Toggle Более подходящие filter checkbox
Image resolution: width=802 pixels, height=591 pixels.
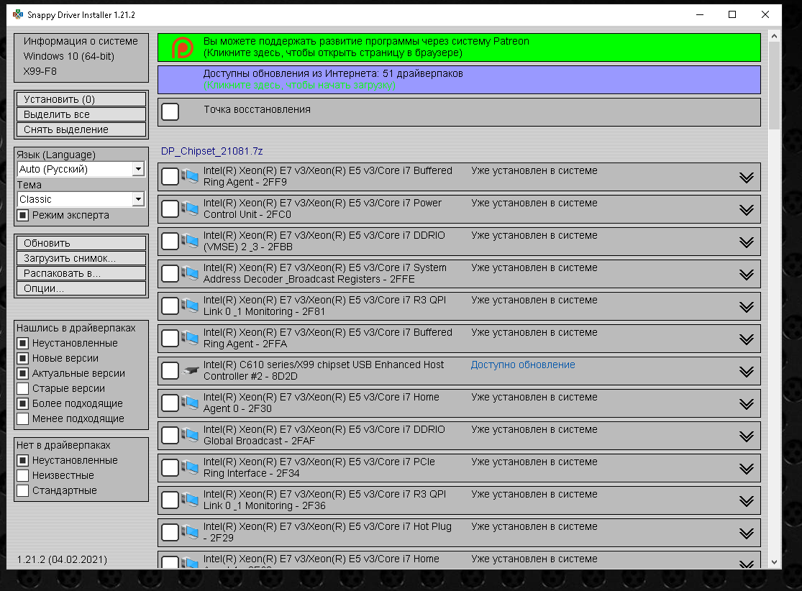(22, 403)
